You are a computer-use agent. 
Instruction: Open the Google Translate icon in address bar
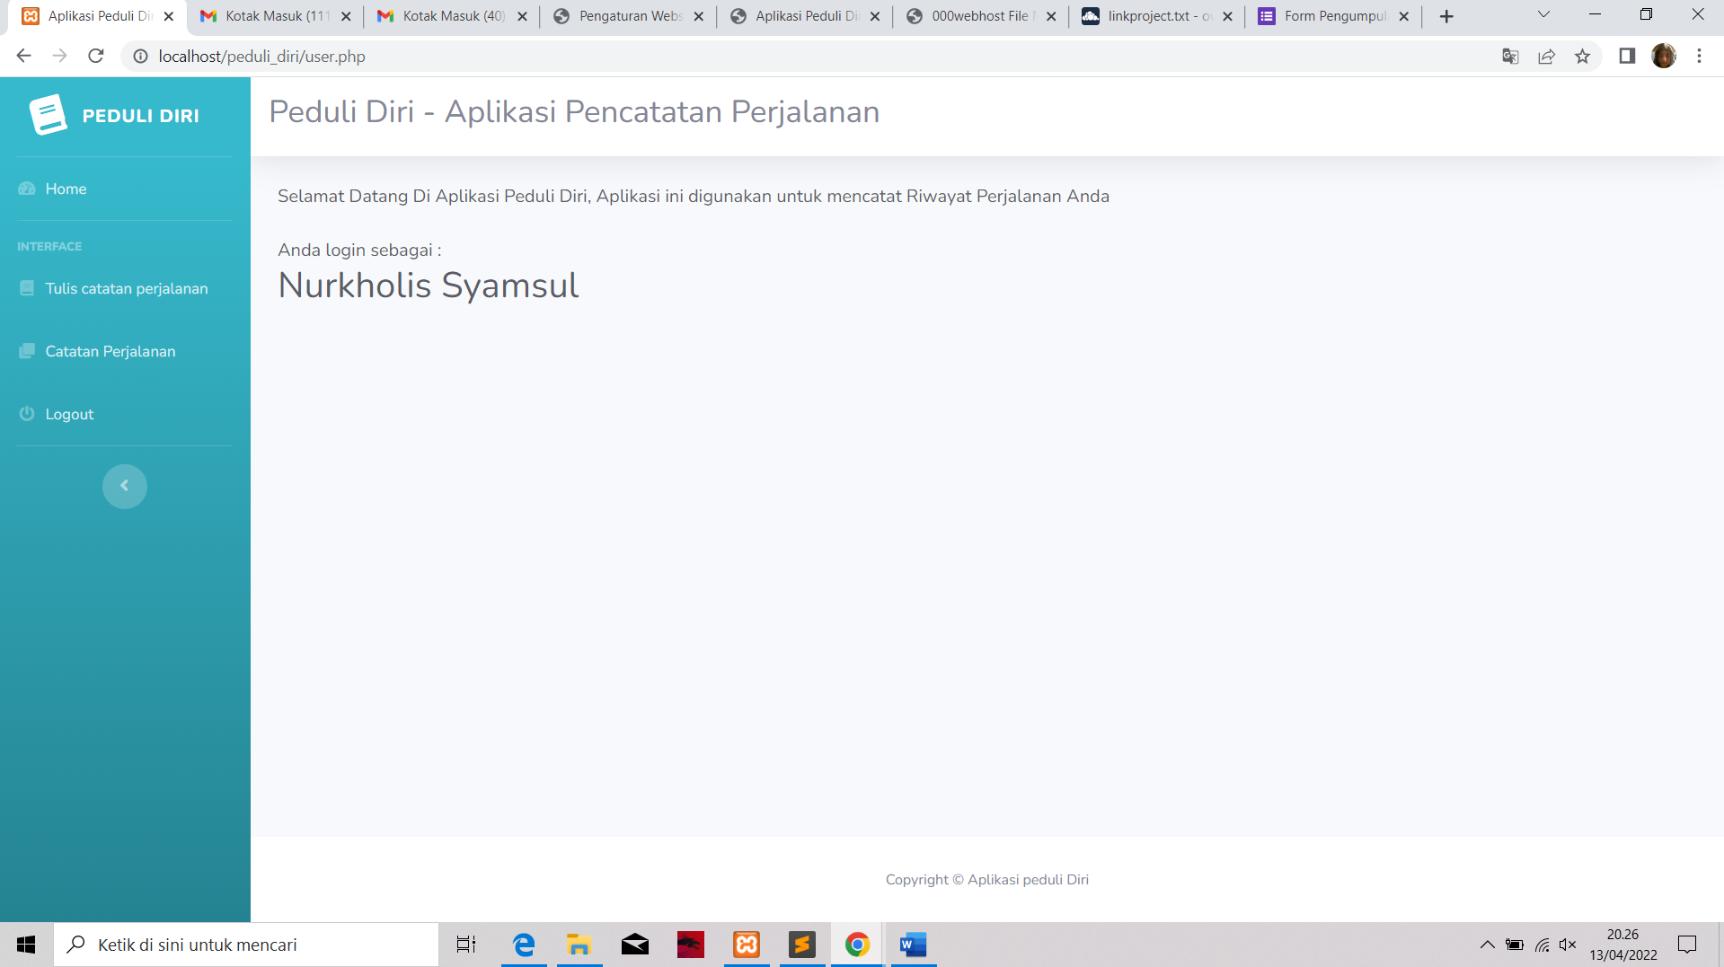1510,57
